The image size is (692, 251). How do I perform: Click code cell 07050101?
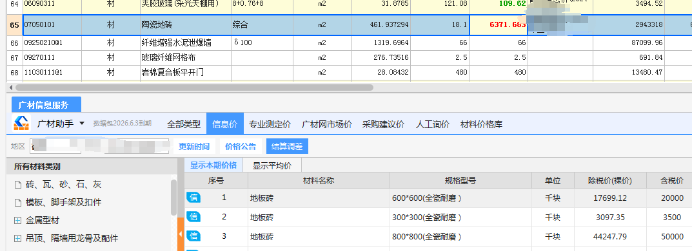tap(52, 25)
